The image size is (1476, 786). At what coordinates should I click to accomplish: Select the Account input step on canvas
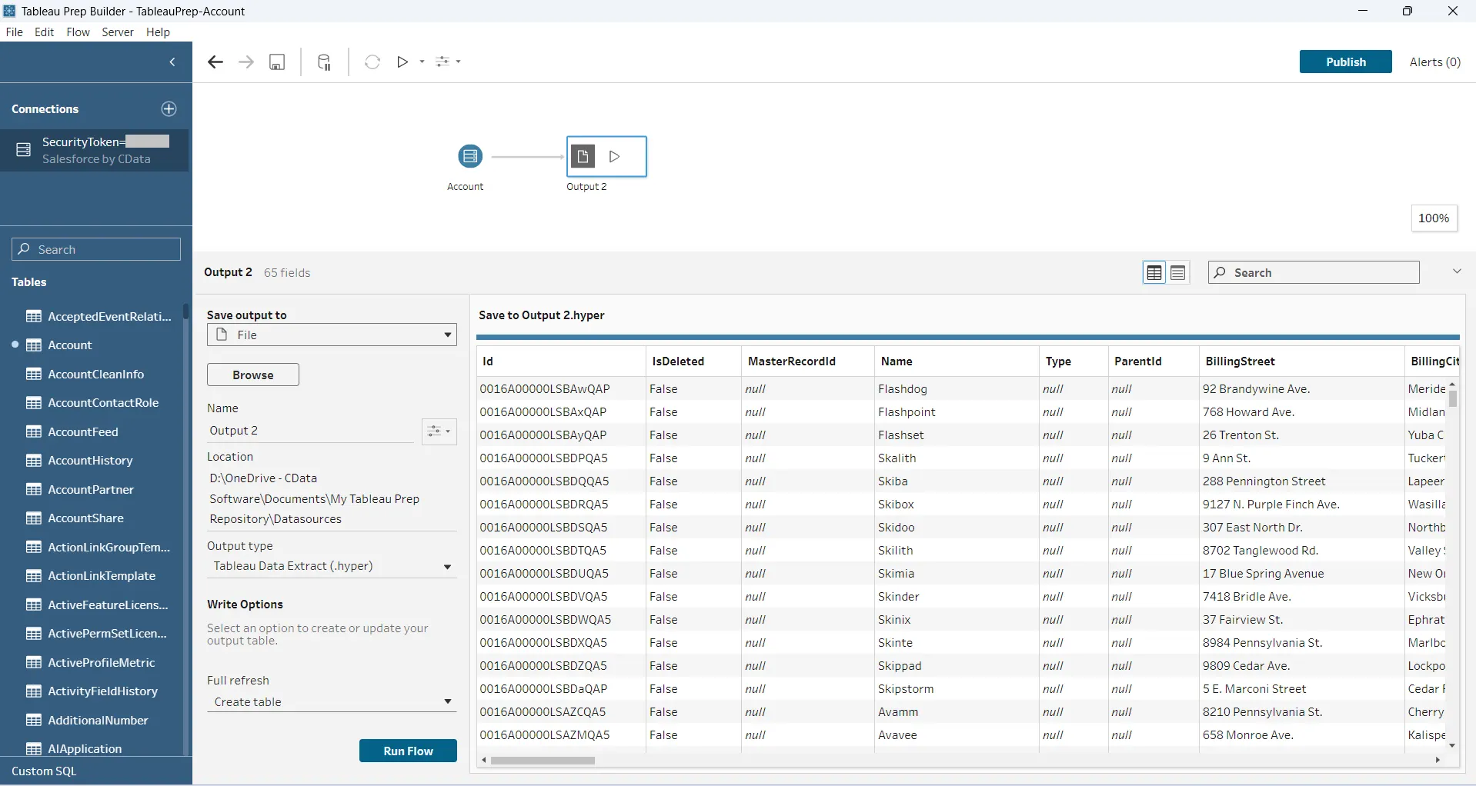469,156
